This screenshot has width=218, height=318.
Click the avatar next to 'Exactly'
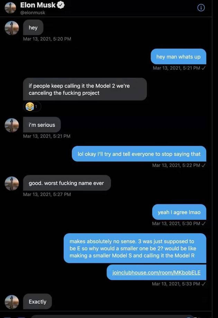[x=12, y=302]
